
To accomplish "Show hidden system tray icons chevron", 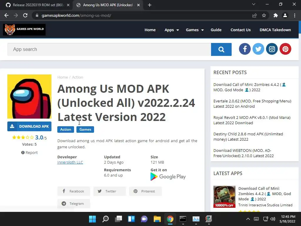I will (x=248, y=219).
